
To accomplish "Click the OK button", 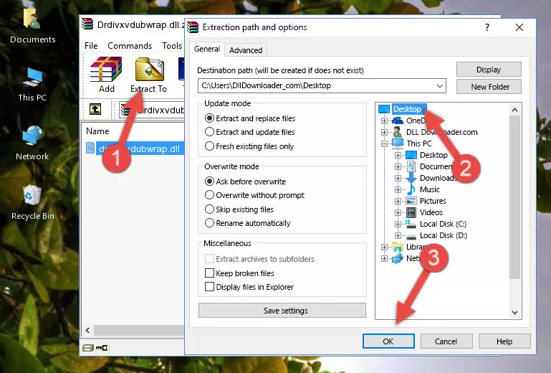I will [388, 341].
